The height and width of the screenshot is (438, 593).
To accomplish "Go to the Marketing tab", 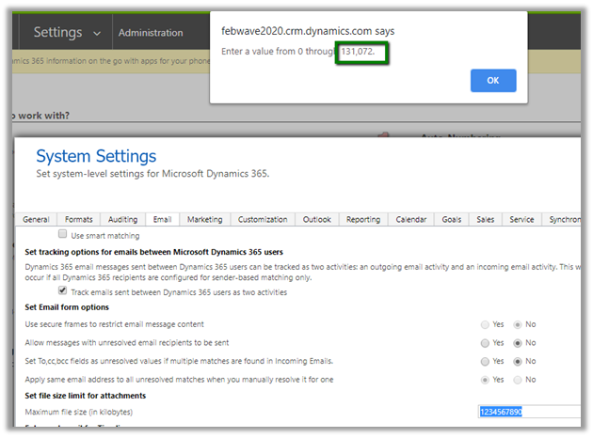I will coord(204,219).
